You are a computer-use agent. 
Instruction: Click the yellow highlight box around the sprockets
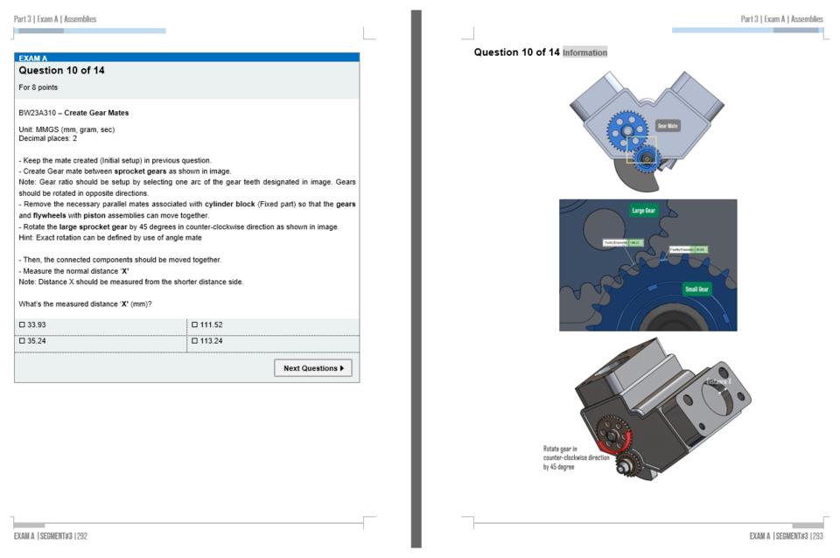[641, 150]
